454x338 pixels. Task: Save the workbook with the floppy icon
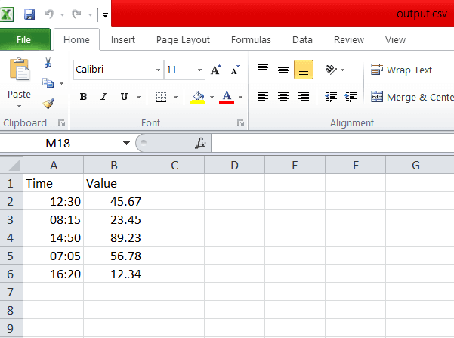[x=29, y=14]
